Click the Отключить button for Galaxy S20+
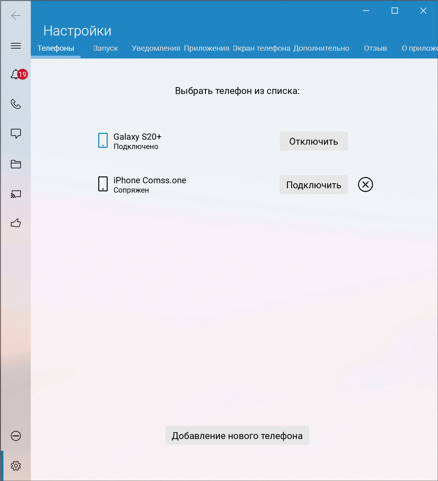Image resolution: width=438 pixels, height=481 pixels. click(314, 141)
